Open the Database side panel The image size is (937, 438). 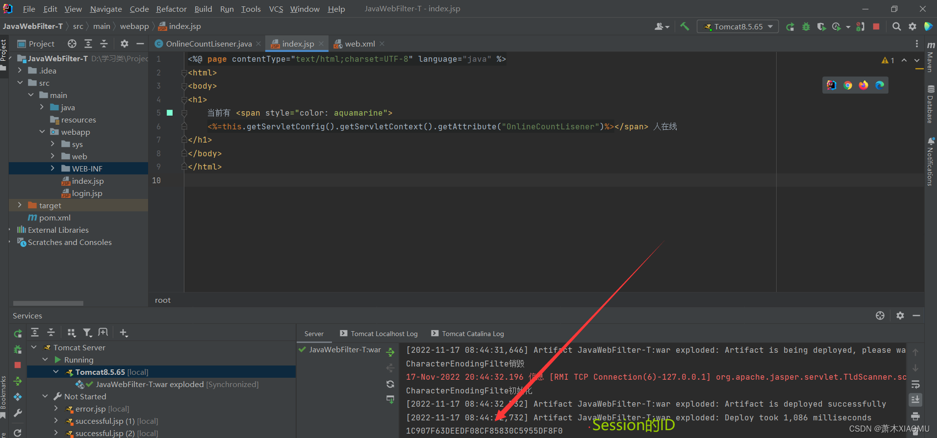click(930, 104)
